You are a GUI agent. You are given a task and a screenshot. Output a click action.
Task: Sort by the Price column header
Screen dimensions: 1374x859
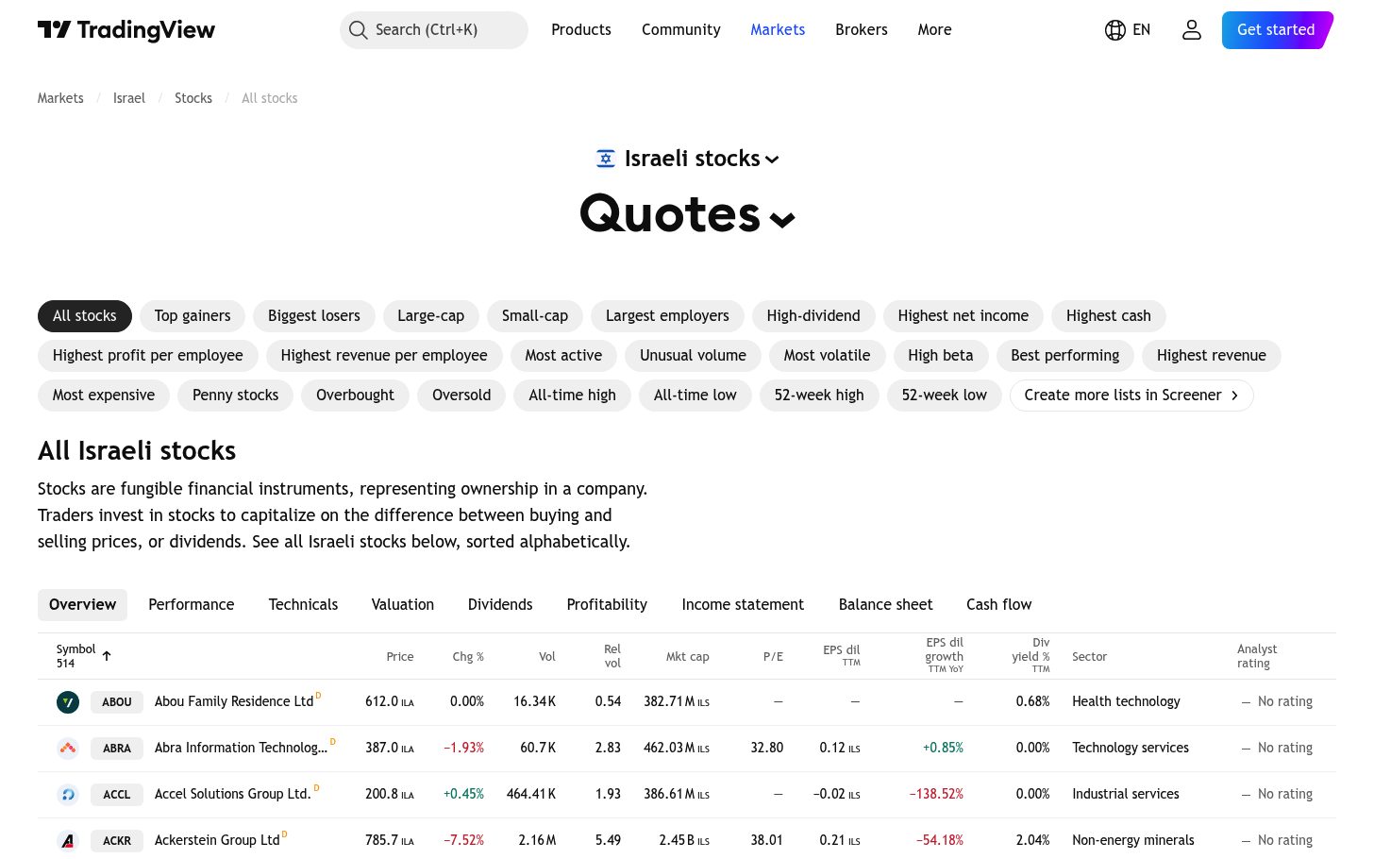(400, 657)
